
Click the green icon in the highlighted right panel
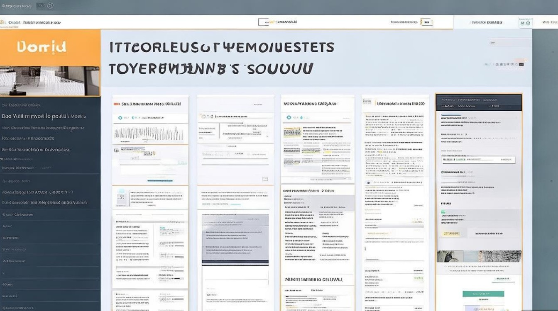tap(443, 211)
